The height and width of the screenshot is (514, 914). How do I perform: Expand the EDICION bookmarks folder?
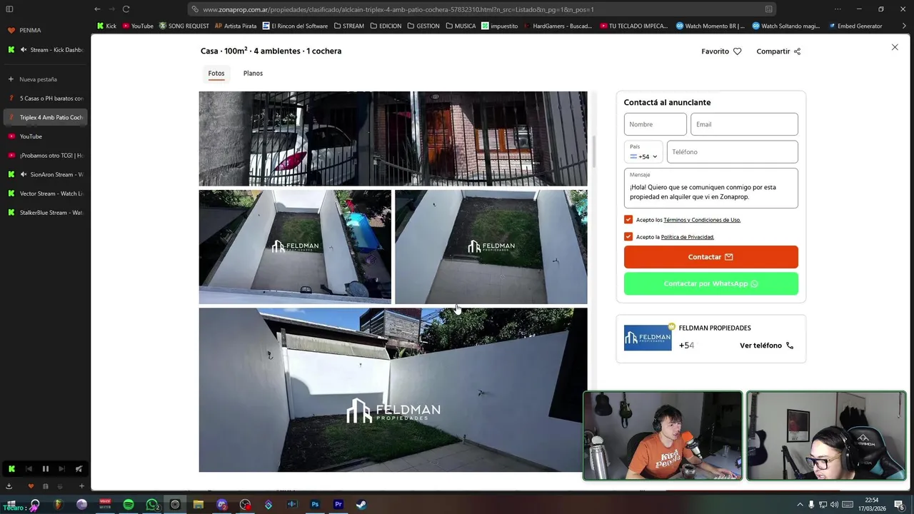386,26
